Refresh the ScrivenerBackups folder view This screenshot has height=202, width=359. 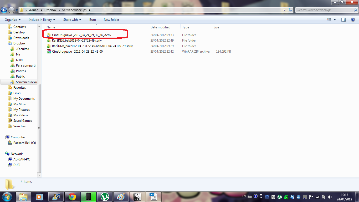point(290,10)
